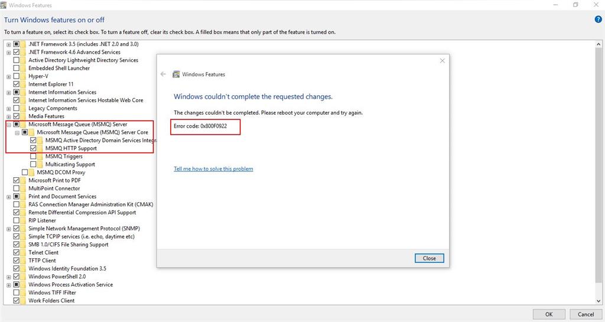
Task: Click the folder icon beside MSMQ DCOM Proxy
Action: point(32,172)
